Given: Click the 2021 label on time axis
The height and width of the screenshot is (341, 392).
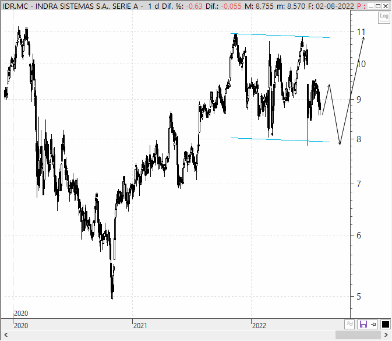Looking at the screenshot, I should 140,325.
